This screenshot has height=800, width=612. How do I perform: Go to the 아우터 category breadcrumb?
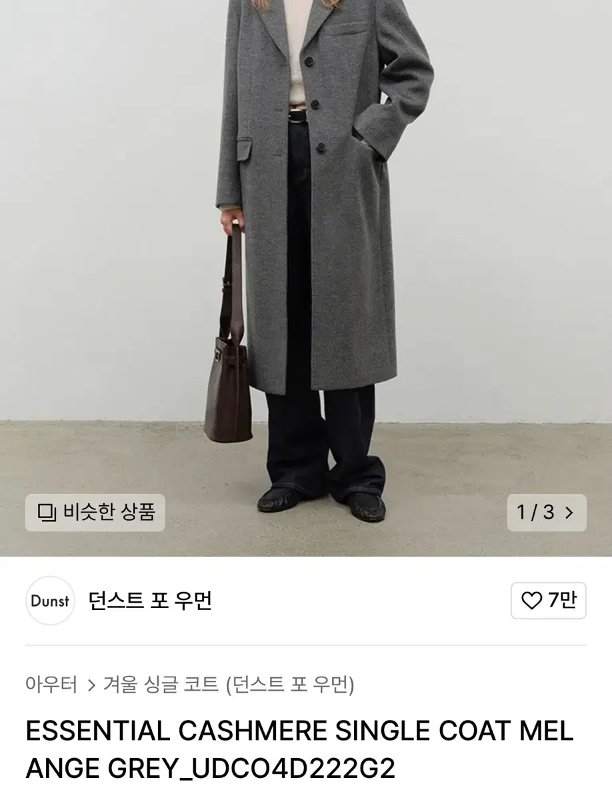pyautogui.click(x=51, y=685)
